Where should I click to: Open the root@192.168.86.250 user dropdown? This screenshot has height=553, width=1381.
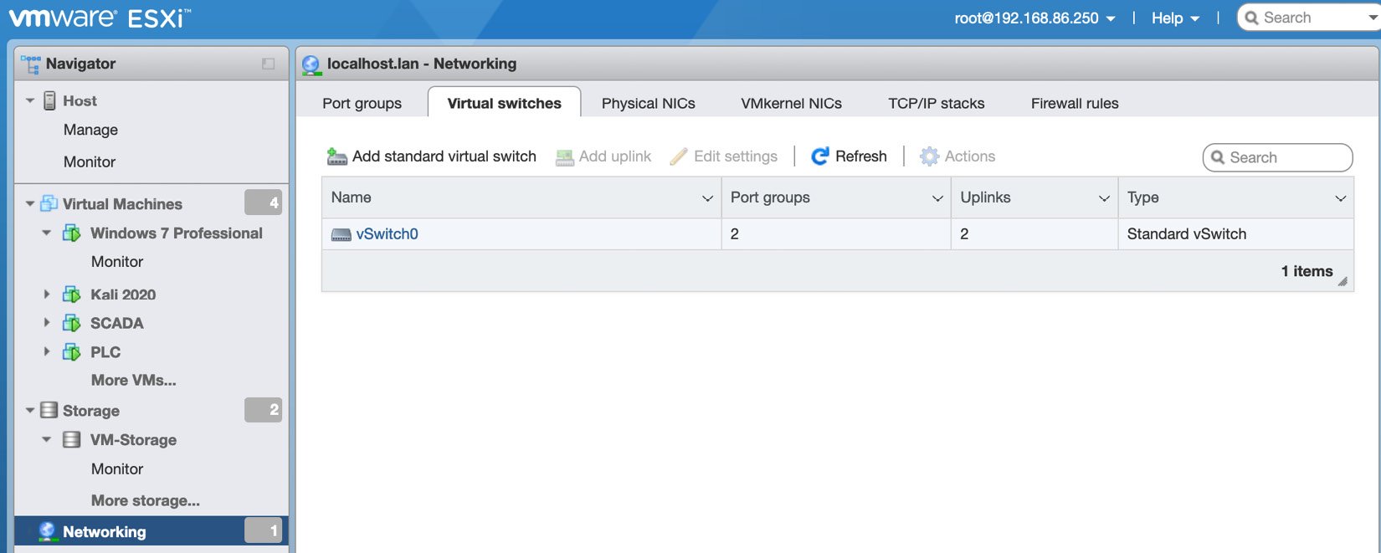point(1034,18)
